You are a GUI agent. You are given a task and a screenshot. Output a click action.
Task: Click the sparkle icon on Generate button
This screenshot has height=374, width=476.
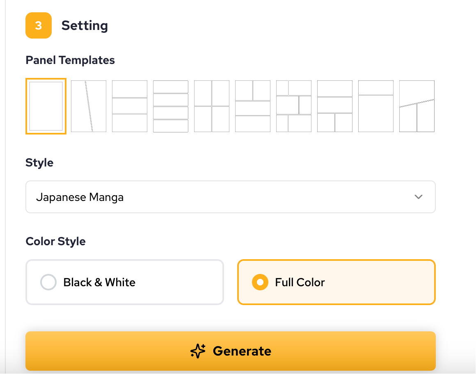[x=198, y=351]
